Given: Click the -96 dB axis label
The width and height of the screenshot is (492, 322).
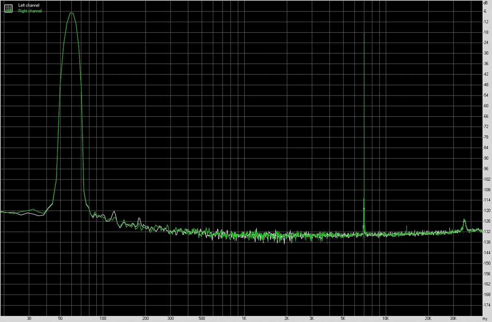Looking at the screenshot, I should click(x=486, y=169).
